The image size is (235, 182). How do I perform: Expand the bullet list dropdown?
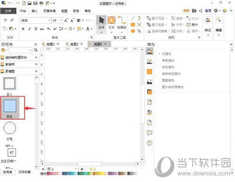click(x=74, y=29)
